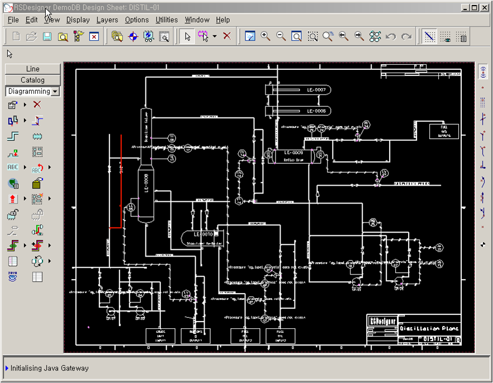Click the red X delete icon in left palette
This screenshot has width=493, height=383.
coord(37,105)
